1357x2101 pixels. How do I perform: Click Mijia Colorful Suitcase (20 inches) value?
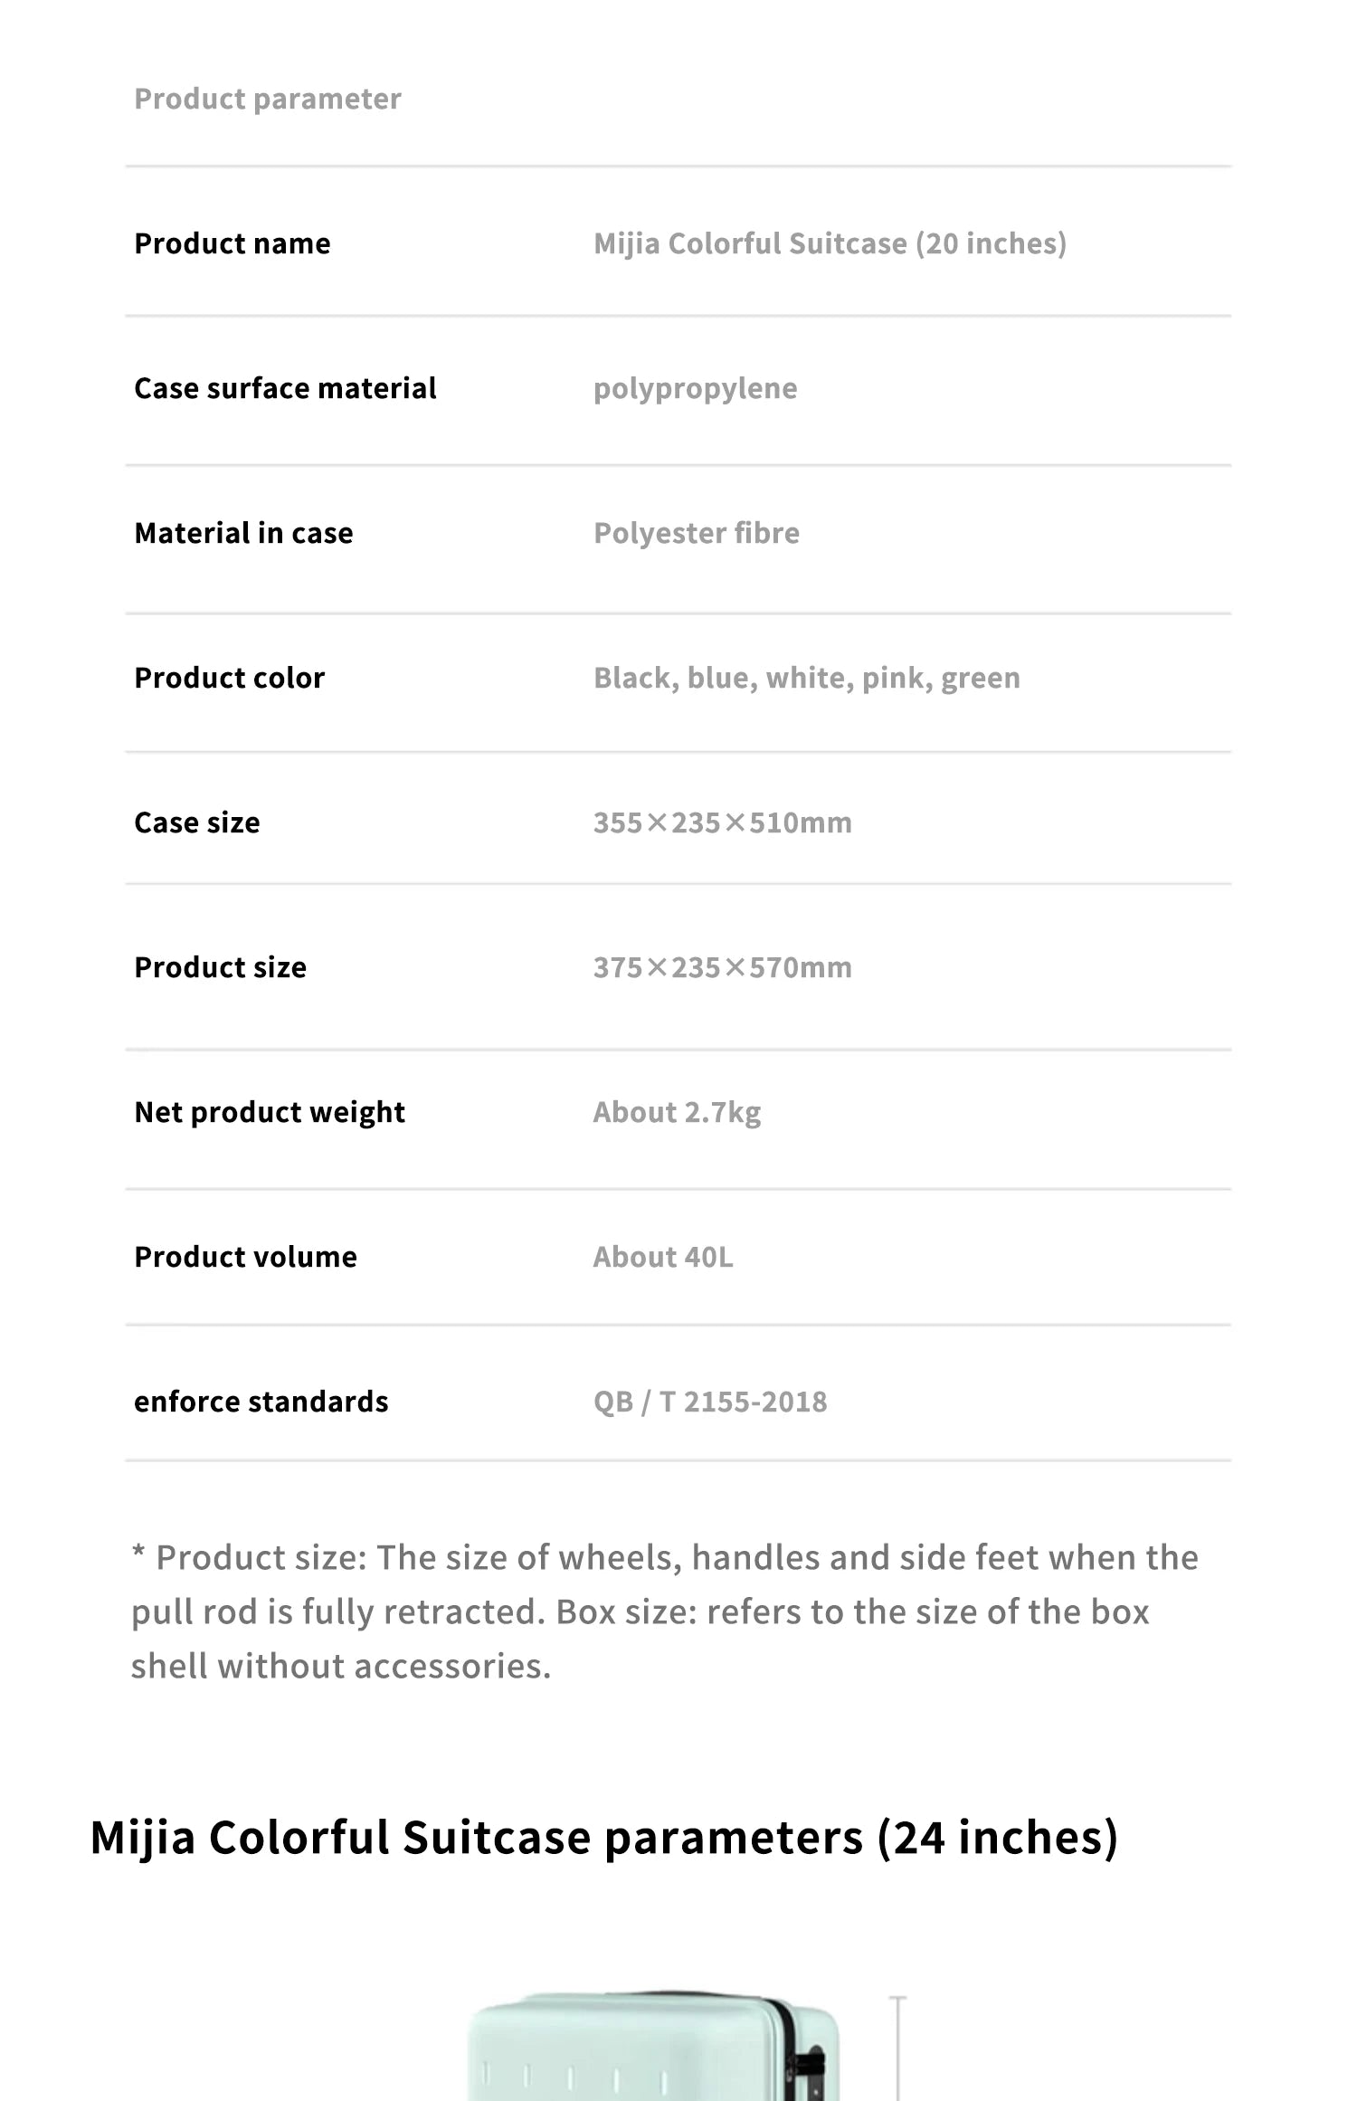(x=830, y=243)
